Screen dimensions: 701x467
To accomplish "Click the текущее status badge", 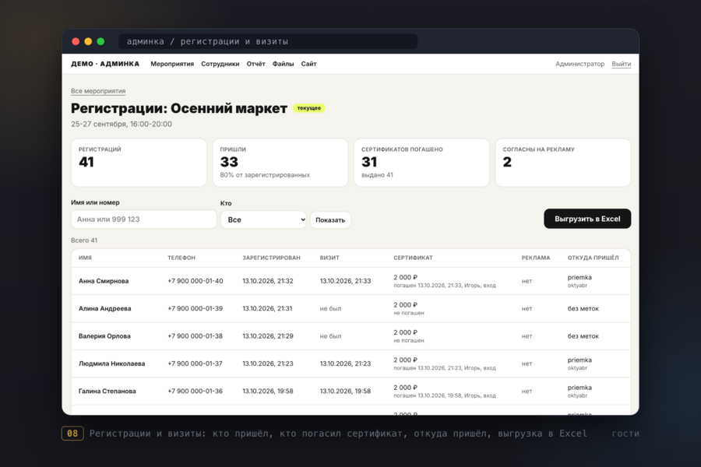I will pyautogui.click(x=309, y=108).
